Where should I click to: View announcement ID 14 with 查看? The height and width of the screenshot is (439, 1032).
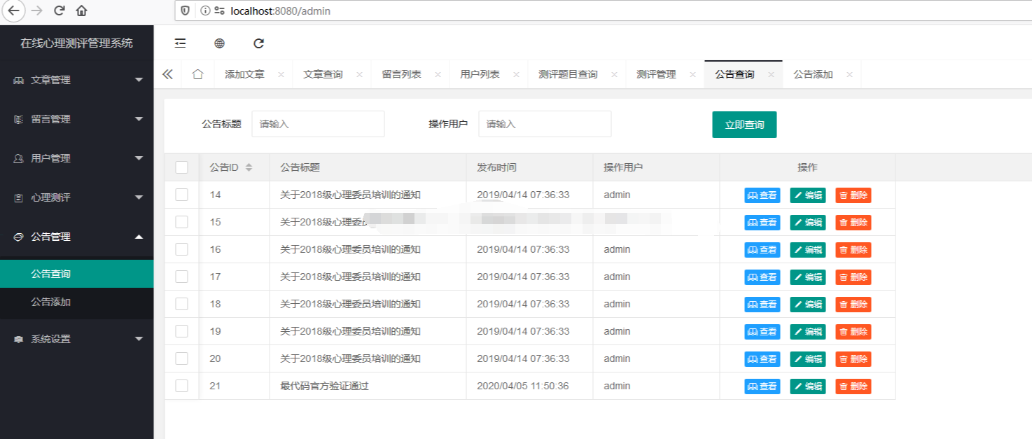pyautogui.click(x=762, y=195)
